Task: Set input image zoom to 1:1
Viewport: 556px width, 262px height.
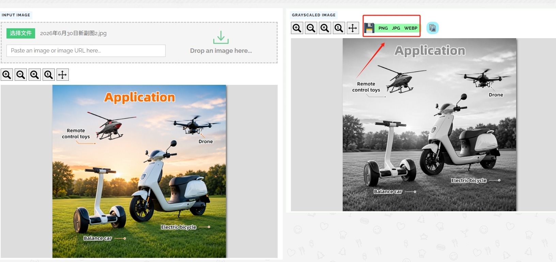Action: (x=49, y=75)
